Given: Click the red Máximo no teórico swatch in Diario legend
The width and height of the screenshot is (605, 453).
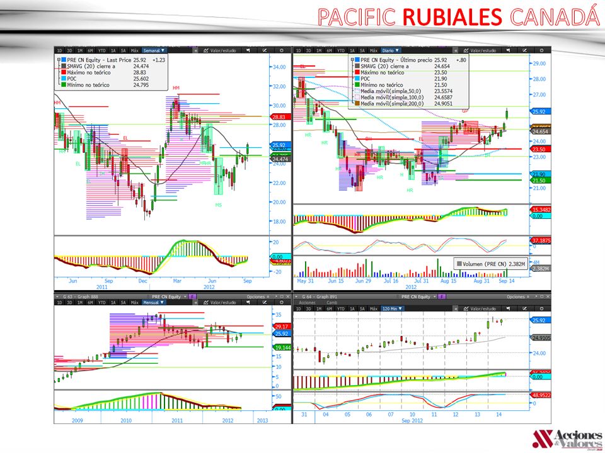Looking at the screenshot, I should tap(357, 72).
